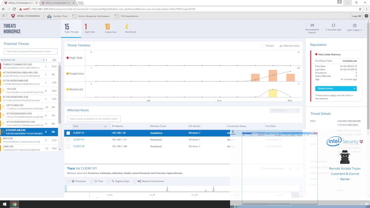Image resolution: width=370 pixels, height=208 pixels.
Task: Click the orange Suspicious bar on Sunday timeline
Action: point(273,76)
